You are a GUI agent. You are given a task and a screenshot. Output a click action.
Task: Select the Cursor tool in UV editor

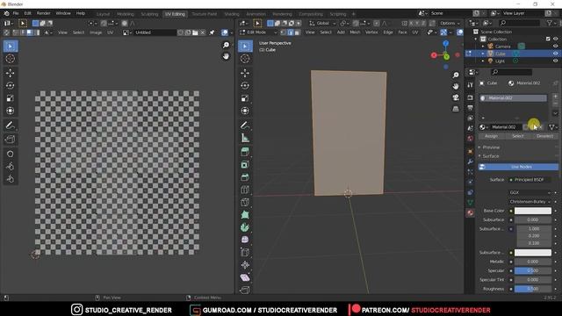point(10,59)
